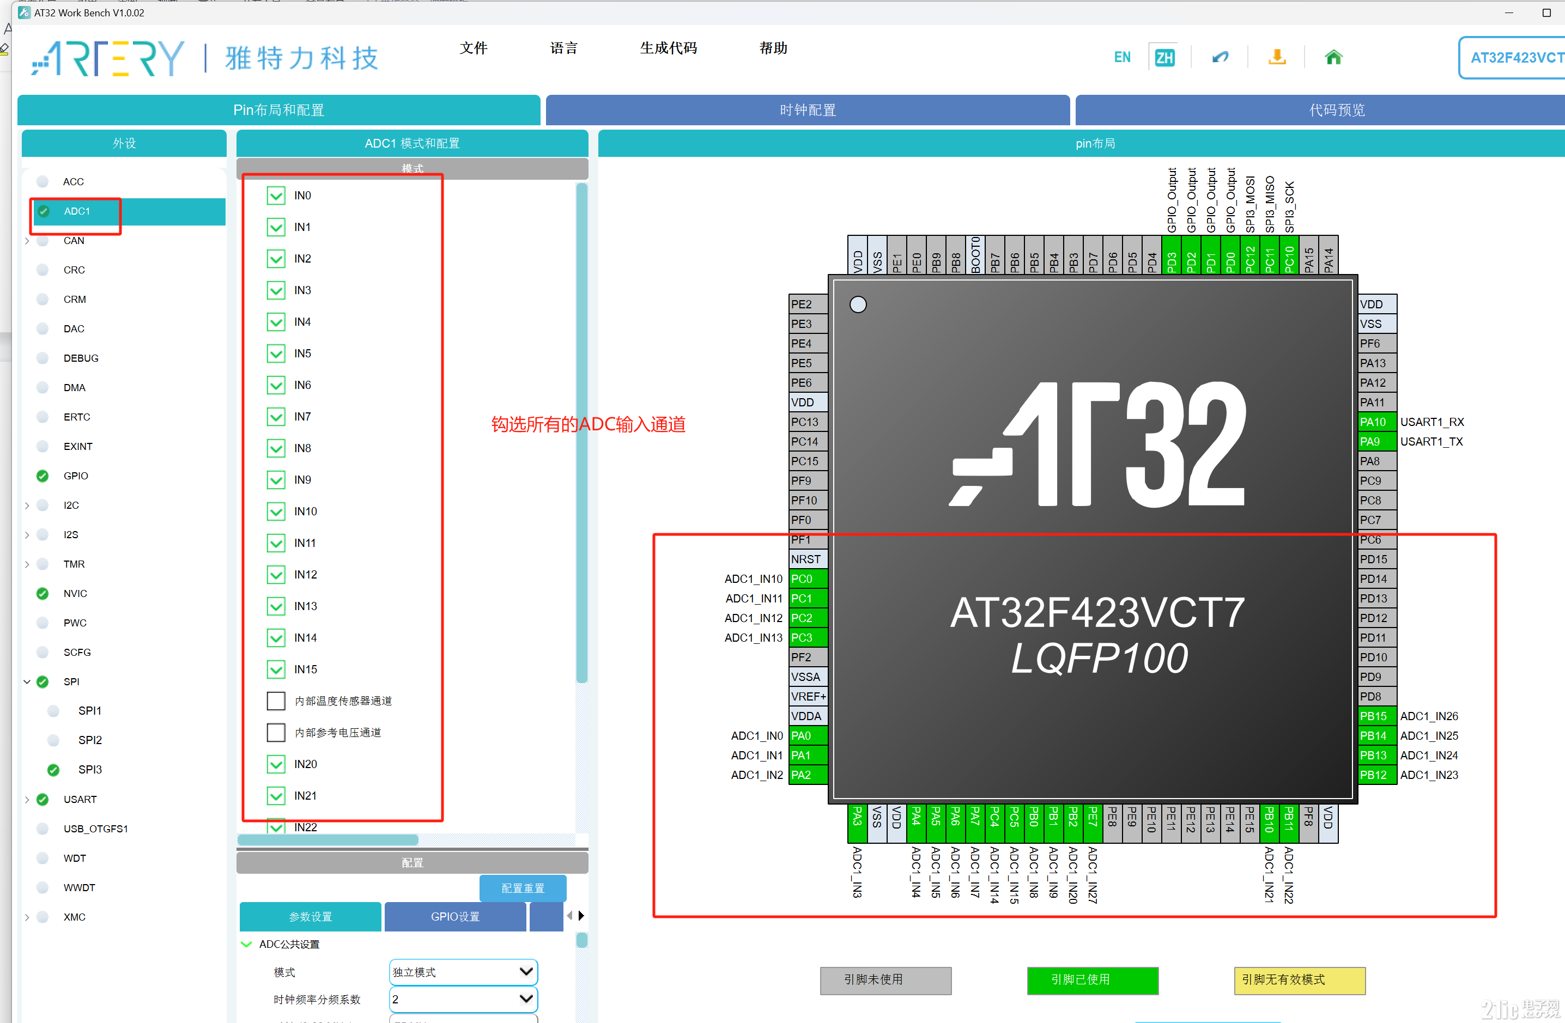
Task: Expand the TMR peripheral tree
Action: click(x=27, y=564)
